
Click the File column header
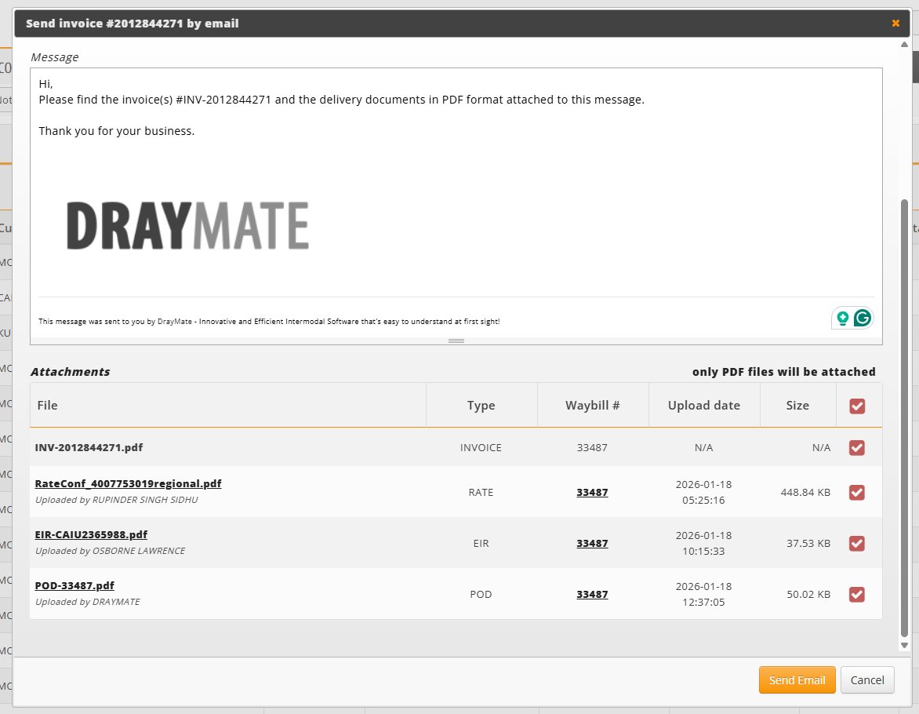click(x=47, y=405)
